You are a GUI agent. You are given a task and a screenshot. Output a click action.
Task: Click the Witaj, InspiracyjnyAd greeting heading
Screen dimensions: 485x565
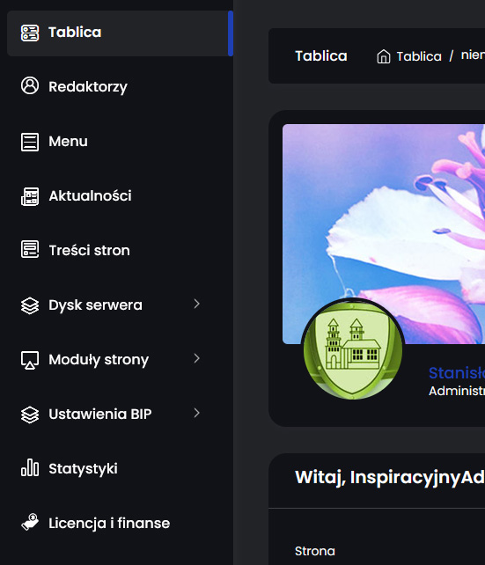coord(390,478)
